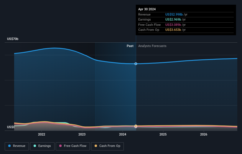Click the US$0 y-axis label
242x154 pixels.
pyautogui.click(x=11, y=127)
